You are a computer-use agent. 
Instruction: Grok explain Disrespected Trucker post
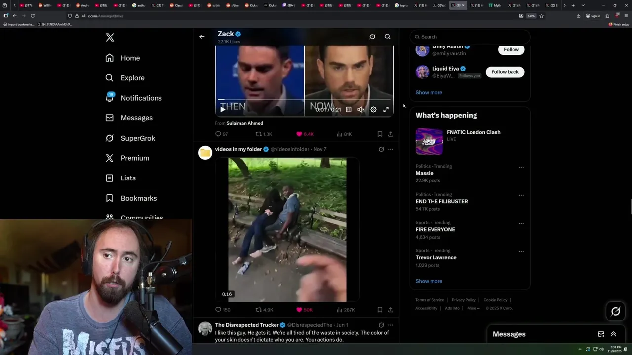(x=381, y=325)
